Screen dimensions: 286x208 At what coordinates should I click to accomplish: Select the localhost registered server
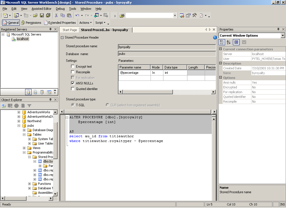pos(23,39)
